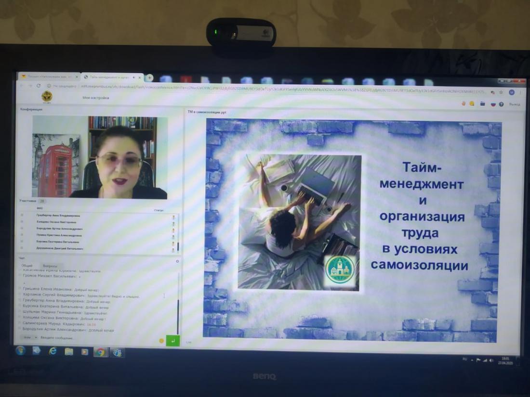The width and height of the screenshot is (530, 397).
Task: Send the chat message with green button
Action: pos(172,341)
